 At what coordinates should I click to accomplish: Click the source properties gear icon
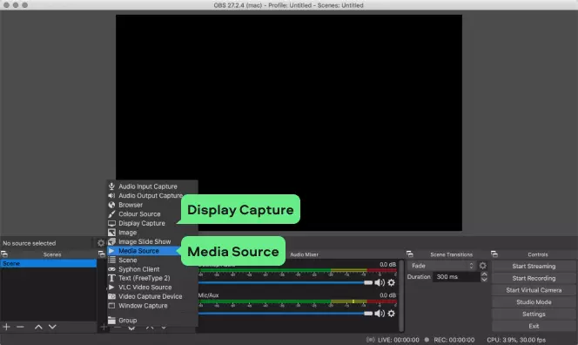pos(101,243)
